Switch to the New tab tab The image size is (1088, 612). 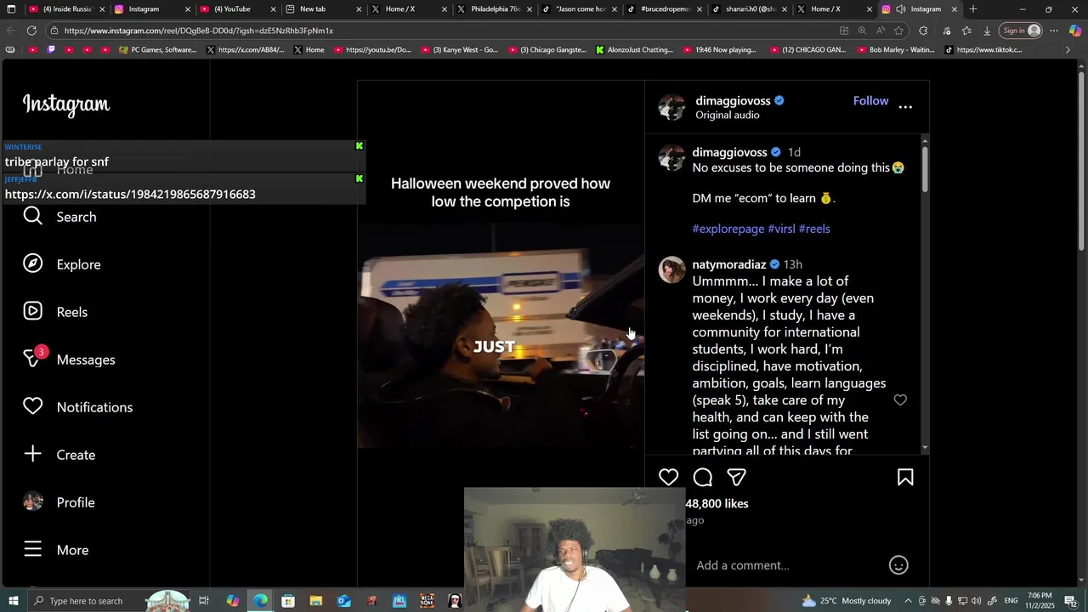[x=322, y=9]
